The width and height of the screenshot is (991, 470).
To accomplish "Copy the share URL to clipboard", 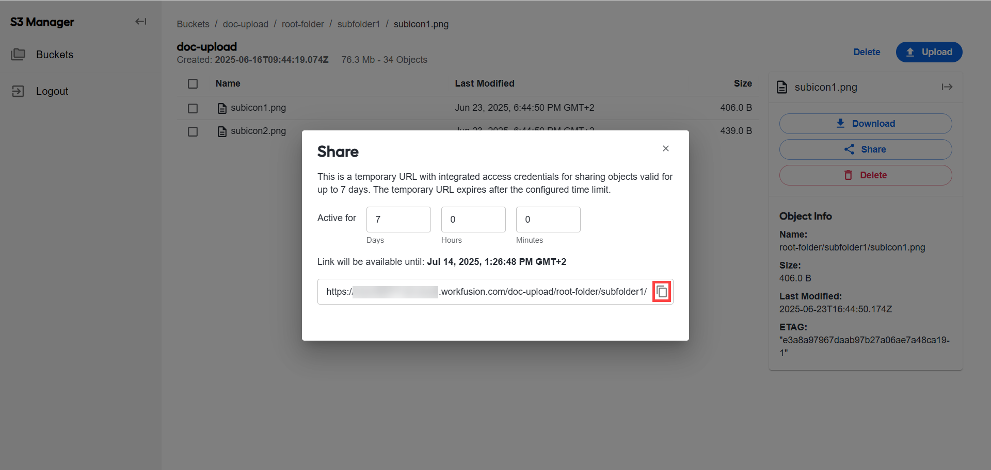I will click(x=662, y=292).
